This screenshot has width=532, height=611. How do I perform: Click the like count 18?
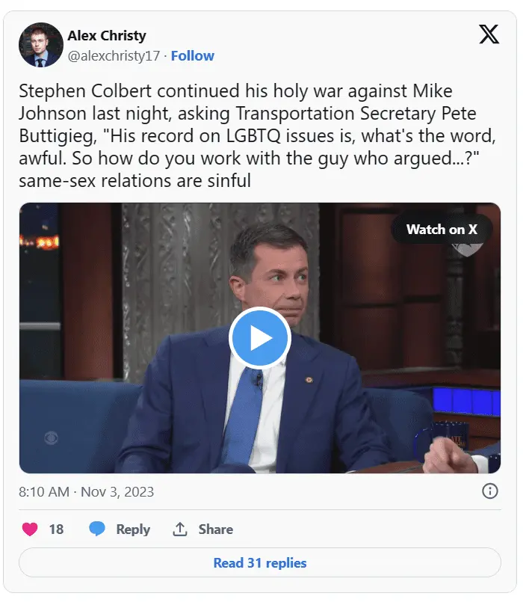[56, 529]
